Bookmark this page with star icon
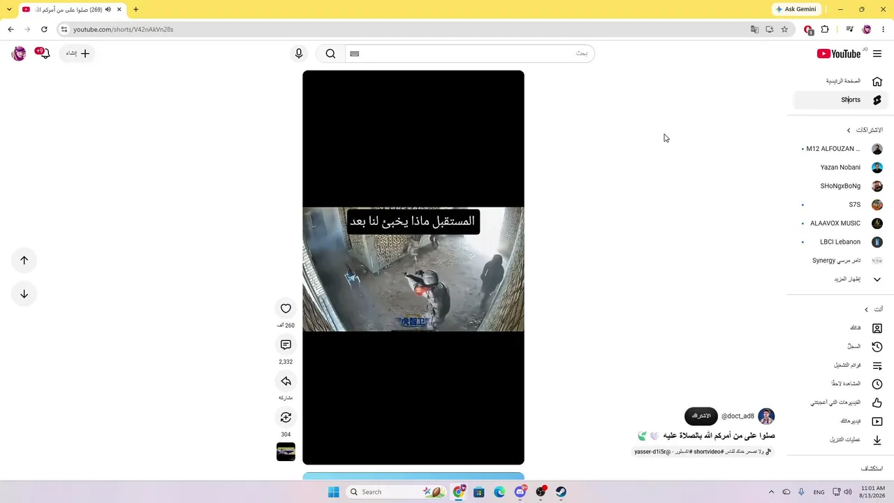 [x=784, y=29]
